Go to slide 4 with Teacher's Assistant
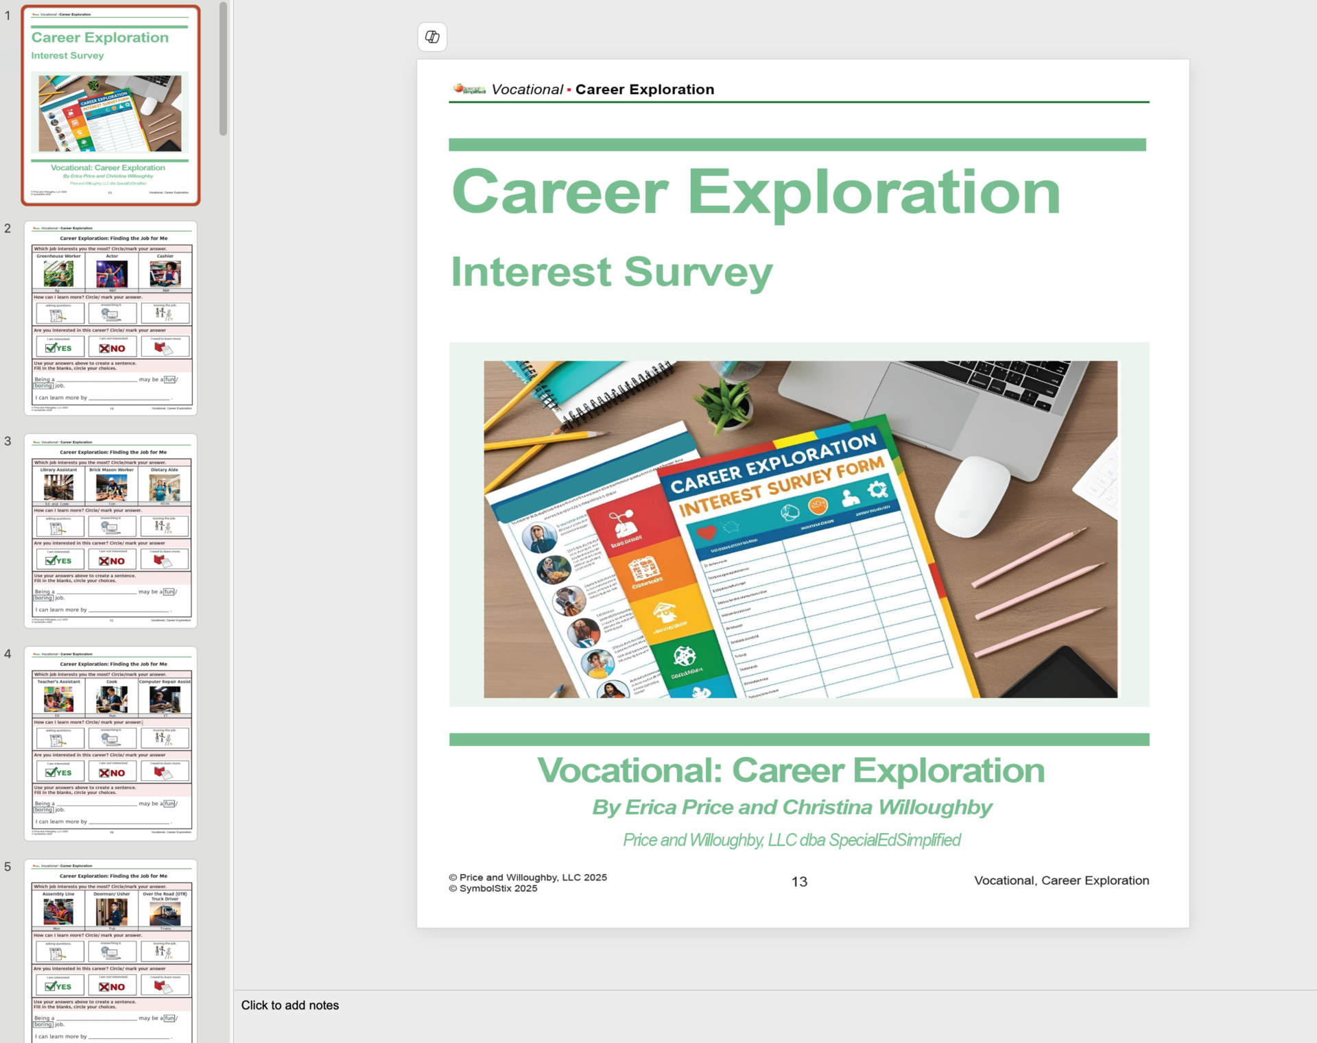The image size is (1317, 1043). (x=110, y=743)
